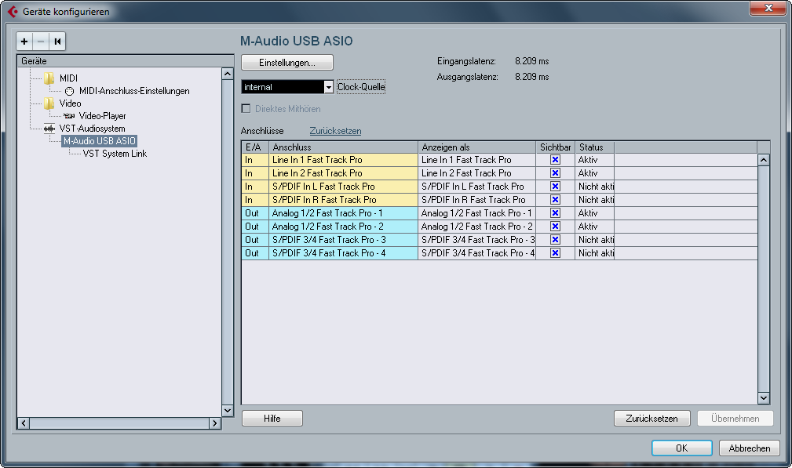Click the Sichtbar column header
The width and height of the screenshot is (792, 468).
(x=555, y=147)
